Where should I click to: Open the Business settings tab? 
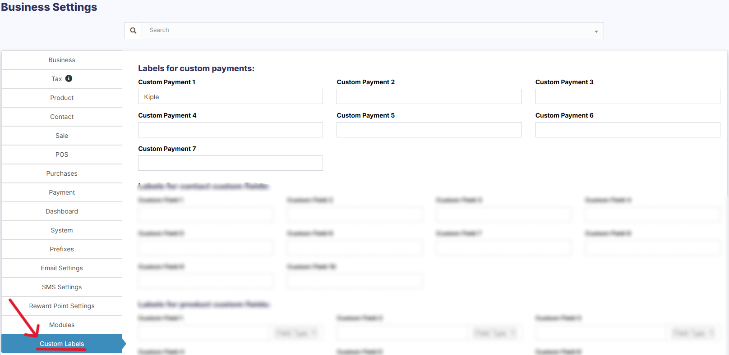coord(62,60)
